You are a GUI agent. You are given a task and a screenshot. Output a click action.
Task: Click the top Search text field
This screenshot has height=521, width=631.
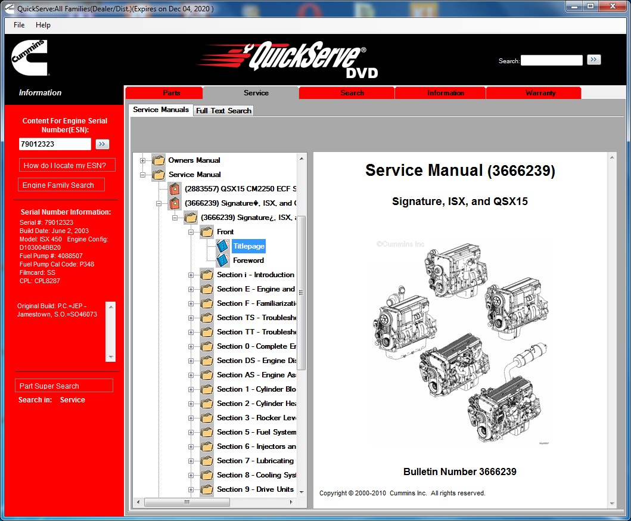point(551,60)
